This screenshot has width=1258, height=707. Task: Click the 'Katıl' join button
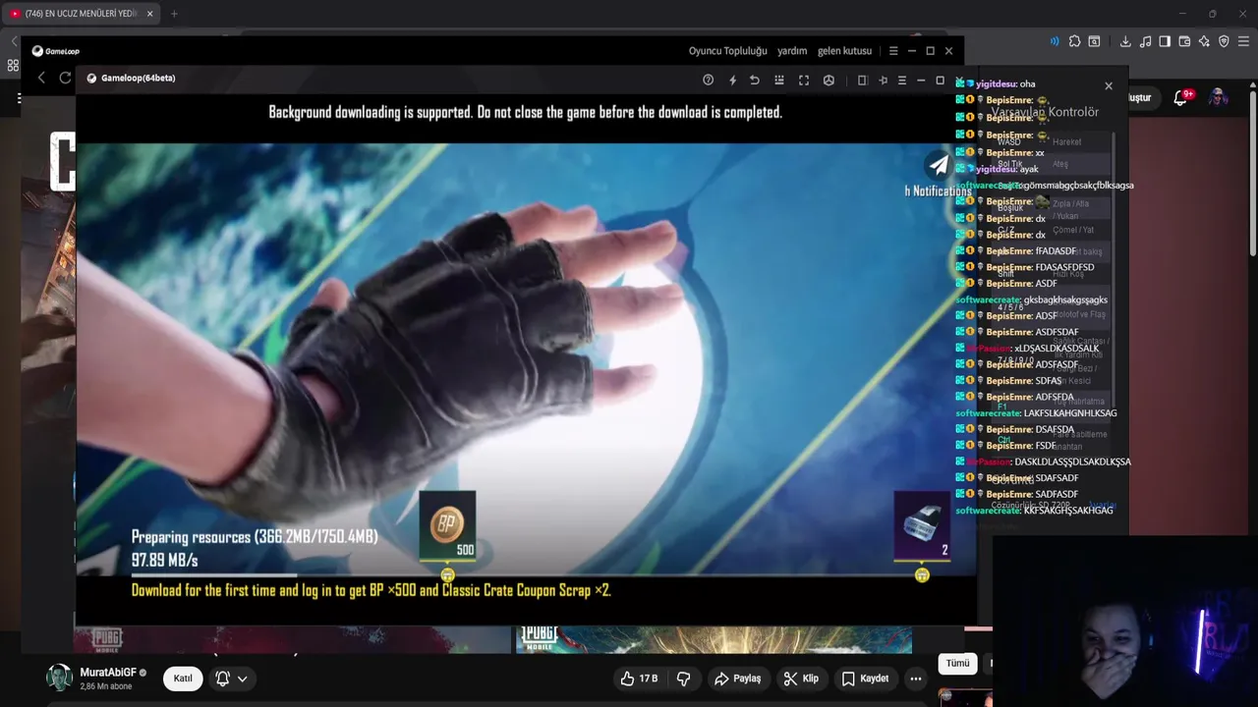click(x=183, y=678)
